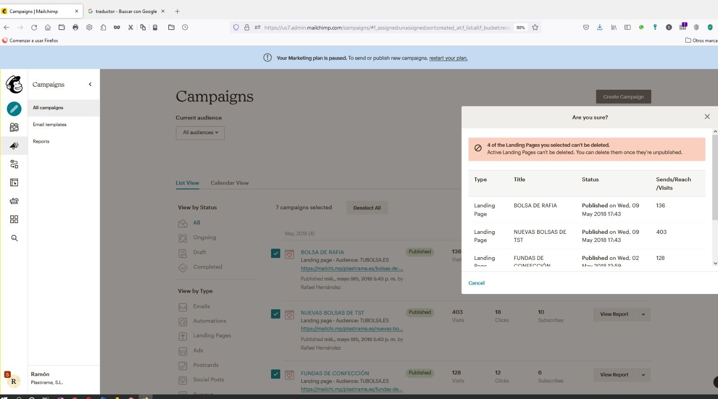Open Firefox library icon
This screenshot has width=718, height=399.
[x=613, y=27]
